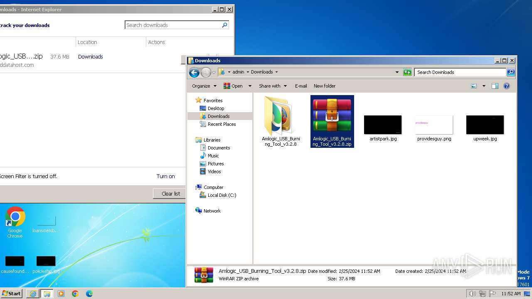
Task: Click Search downloads field in IE
Action: pyautogui.click(x=173, y=25)
